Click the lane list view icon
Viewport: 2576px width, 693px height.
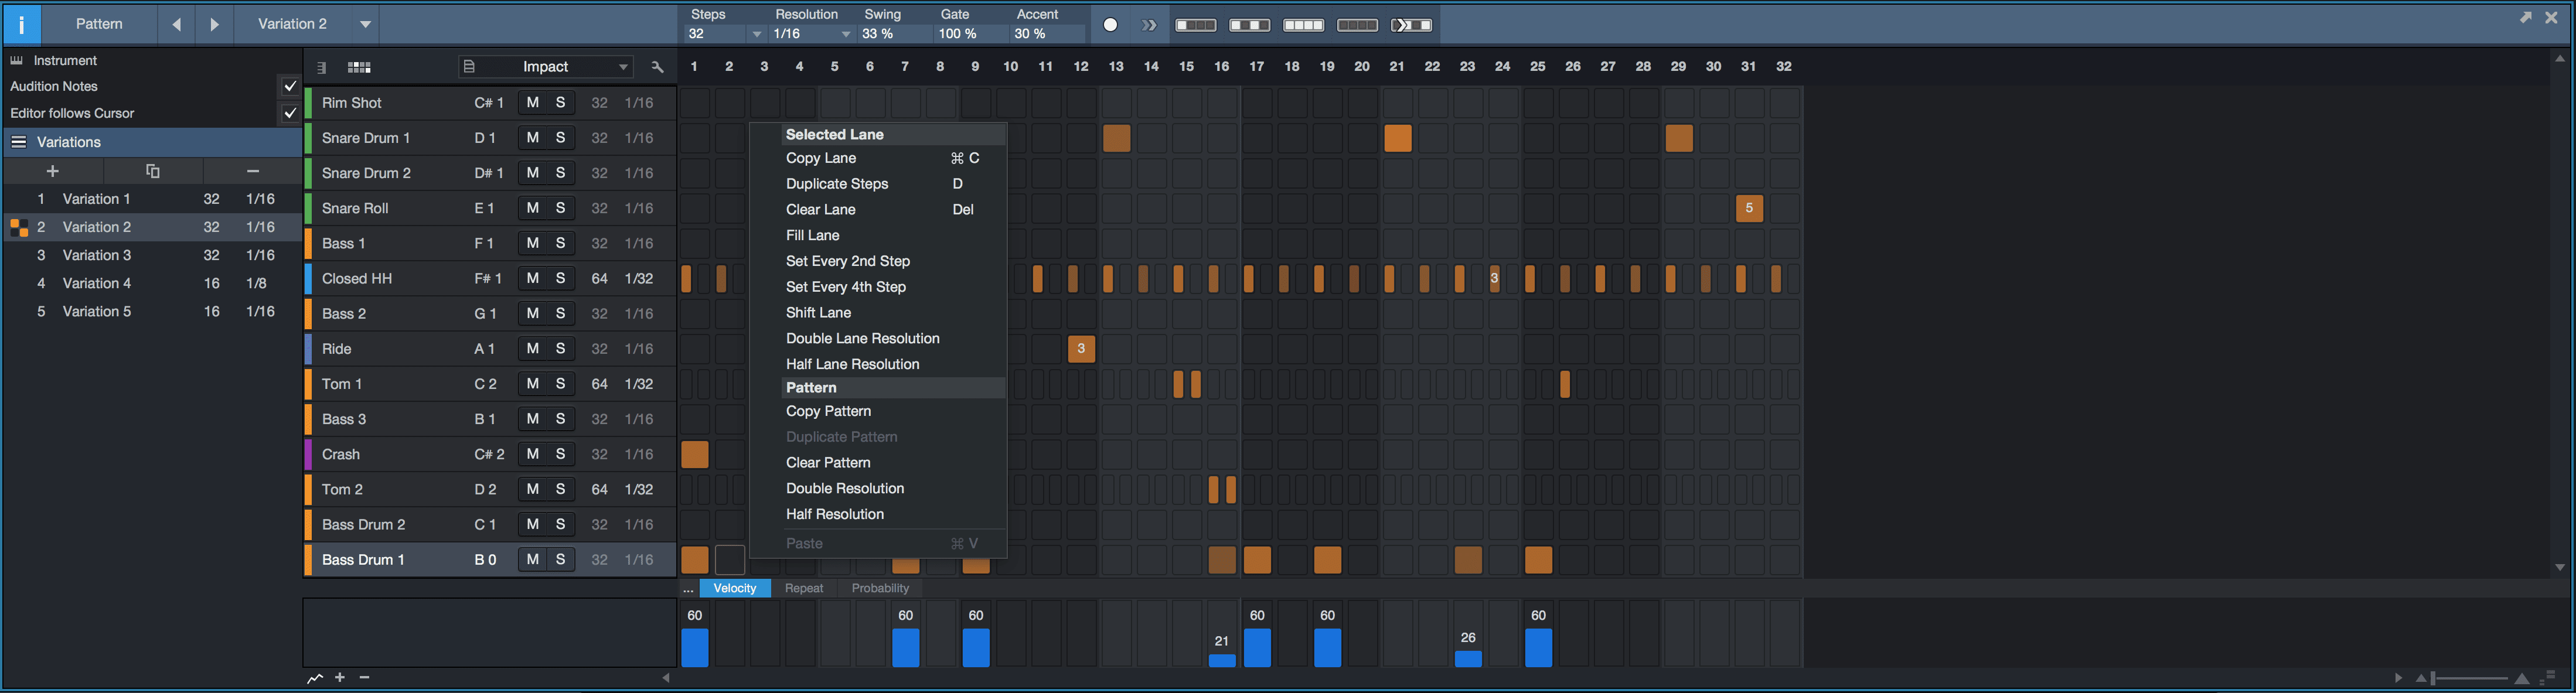click(321, 68)
